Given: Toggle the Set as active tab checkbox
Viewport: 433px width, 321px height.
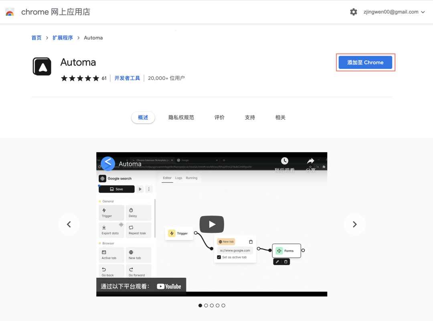Looking at the screenshot, I should pos(219,257).
